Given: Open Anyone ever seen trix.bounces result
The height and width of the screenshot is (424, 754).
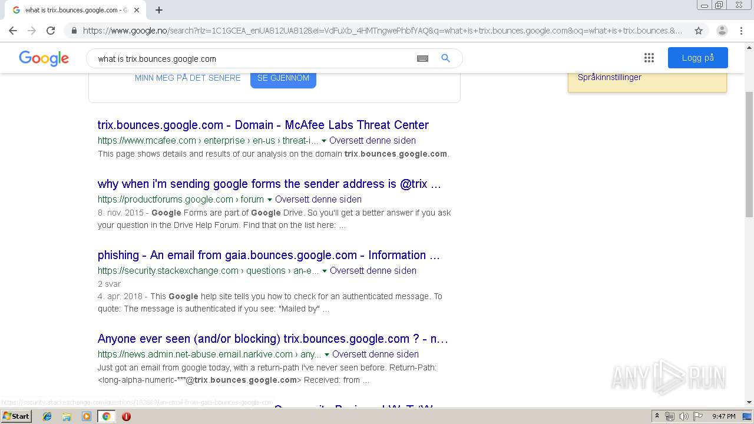Looking at the screenshot, I should pos(273,339).
